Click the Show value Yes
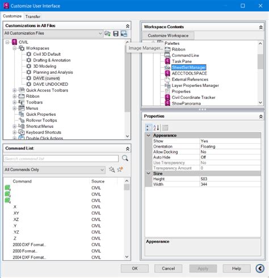The width and height of the screenshot is (269, 278). pyautogui.click(x=230, y=141)
